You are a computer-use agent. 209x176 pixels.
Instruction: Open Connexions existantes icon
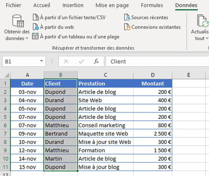pos(127,27)
